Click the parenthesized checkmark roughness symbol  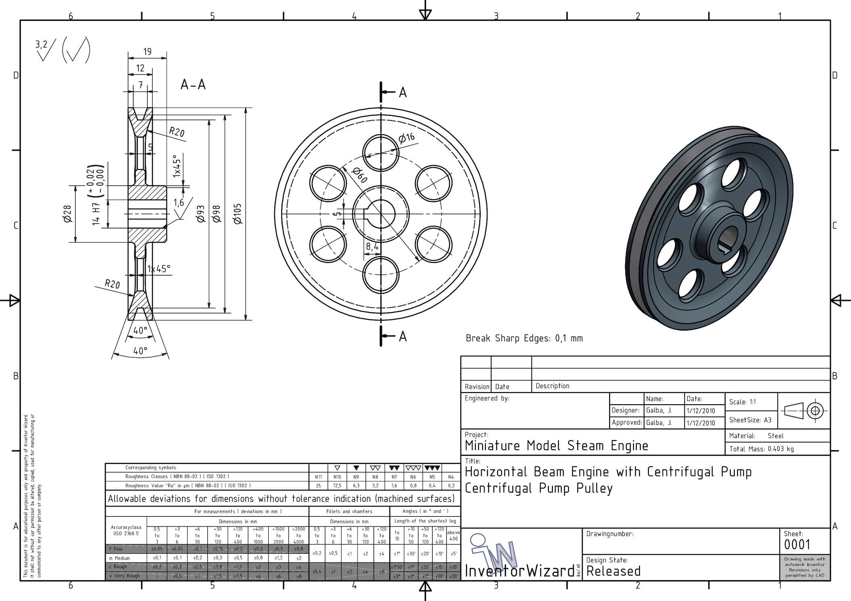[76, 50]
